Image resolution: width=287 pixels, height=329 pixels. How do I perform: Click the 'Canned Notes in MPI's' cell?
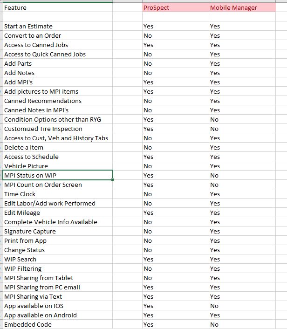[x=58, y=110]
